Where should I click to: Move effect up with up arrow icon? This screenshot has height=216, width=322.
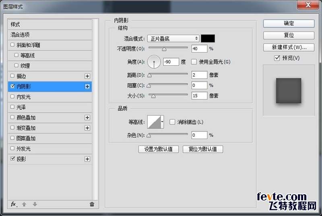pyautogui.click(x=24, y=204)
